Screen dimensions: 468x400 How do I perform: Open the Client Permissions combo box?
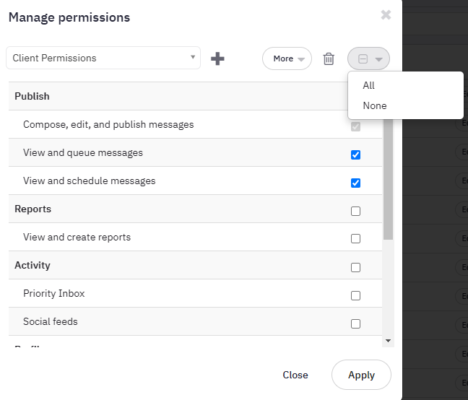[x=103, y=58]
